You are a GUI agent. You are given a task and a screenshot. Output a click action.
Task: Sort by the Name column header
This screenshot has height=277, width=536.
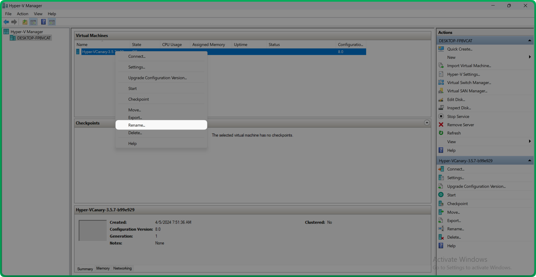102,45
